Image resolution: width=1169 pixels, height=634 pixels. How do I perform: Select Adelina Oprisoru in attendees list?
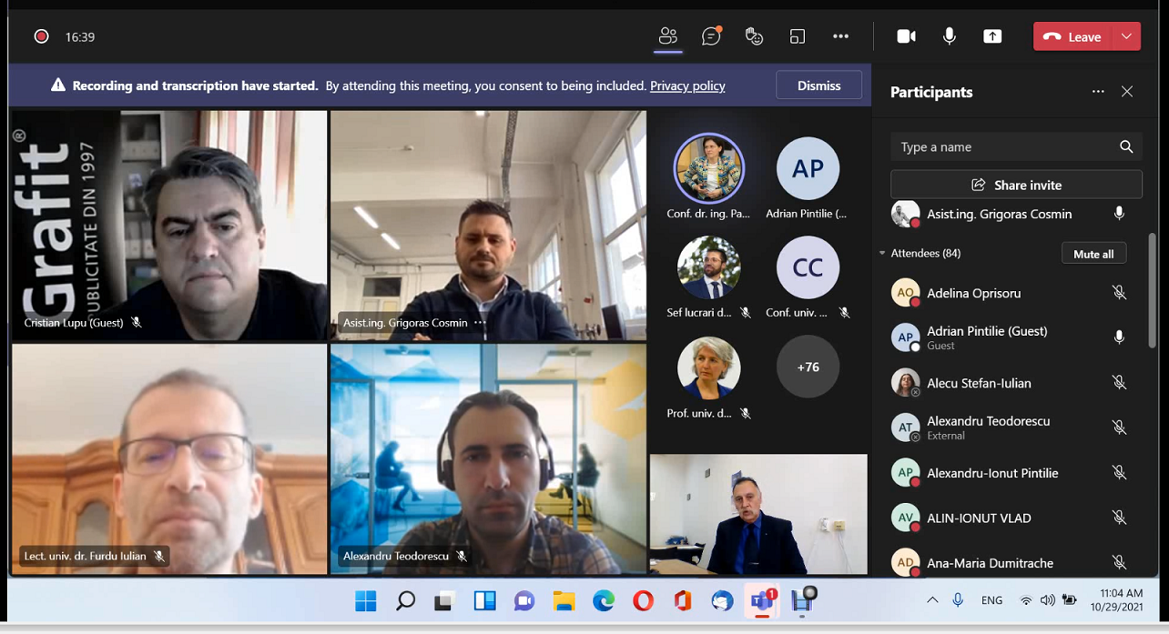[973, 293]
